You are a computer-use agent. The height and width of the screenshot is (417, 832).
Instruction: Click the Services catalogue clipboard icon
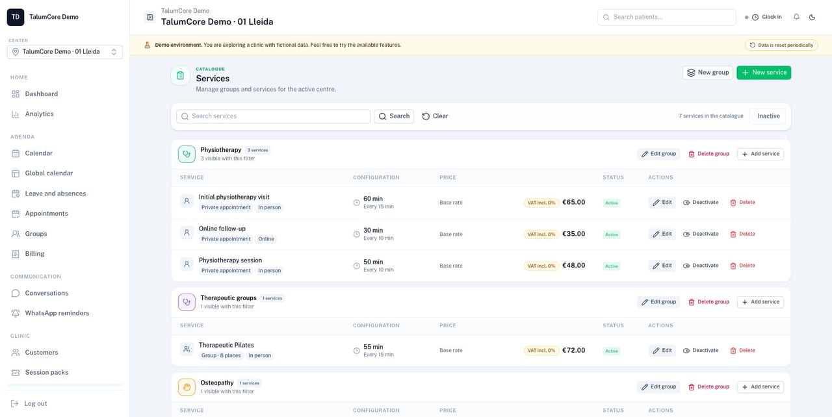click(x=180, y=75)
